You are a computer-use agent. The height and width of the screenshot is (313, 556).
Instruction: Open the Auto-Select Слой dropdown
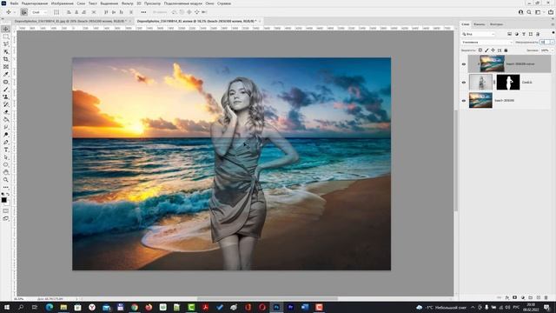tap(39, 12)
